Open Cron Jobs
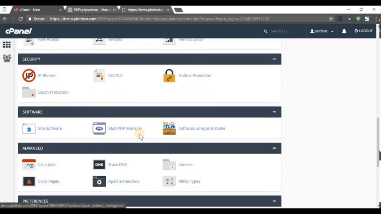381x214 pixels. pyautogui.click(x=47, y=165)
